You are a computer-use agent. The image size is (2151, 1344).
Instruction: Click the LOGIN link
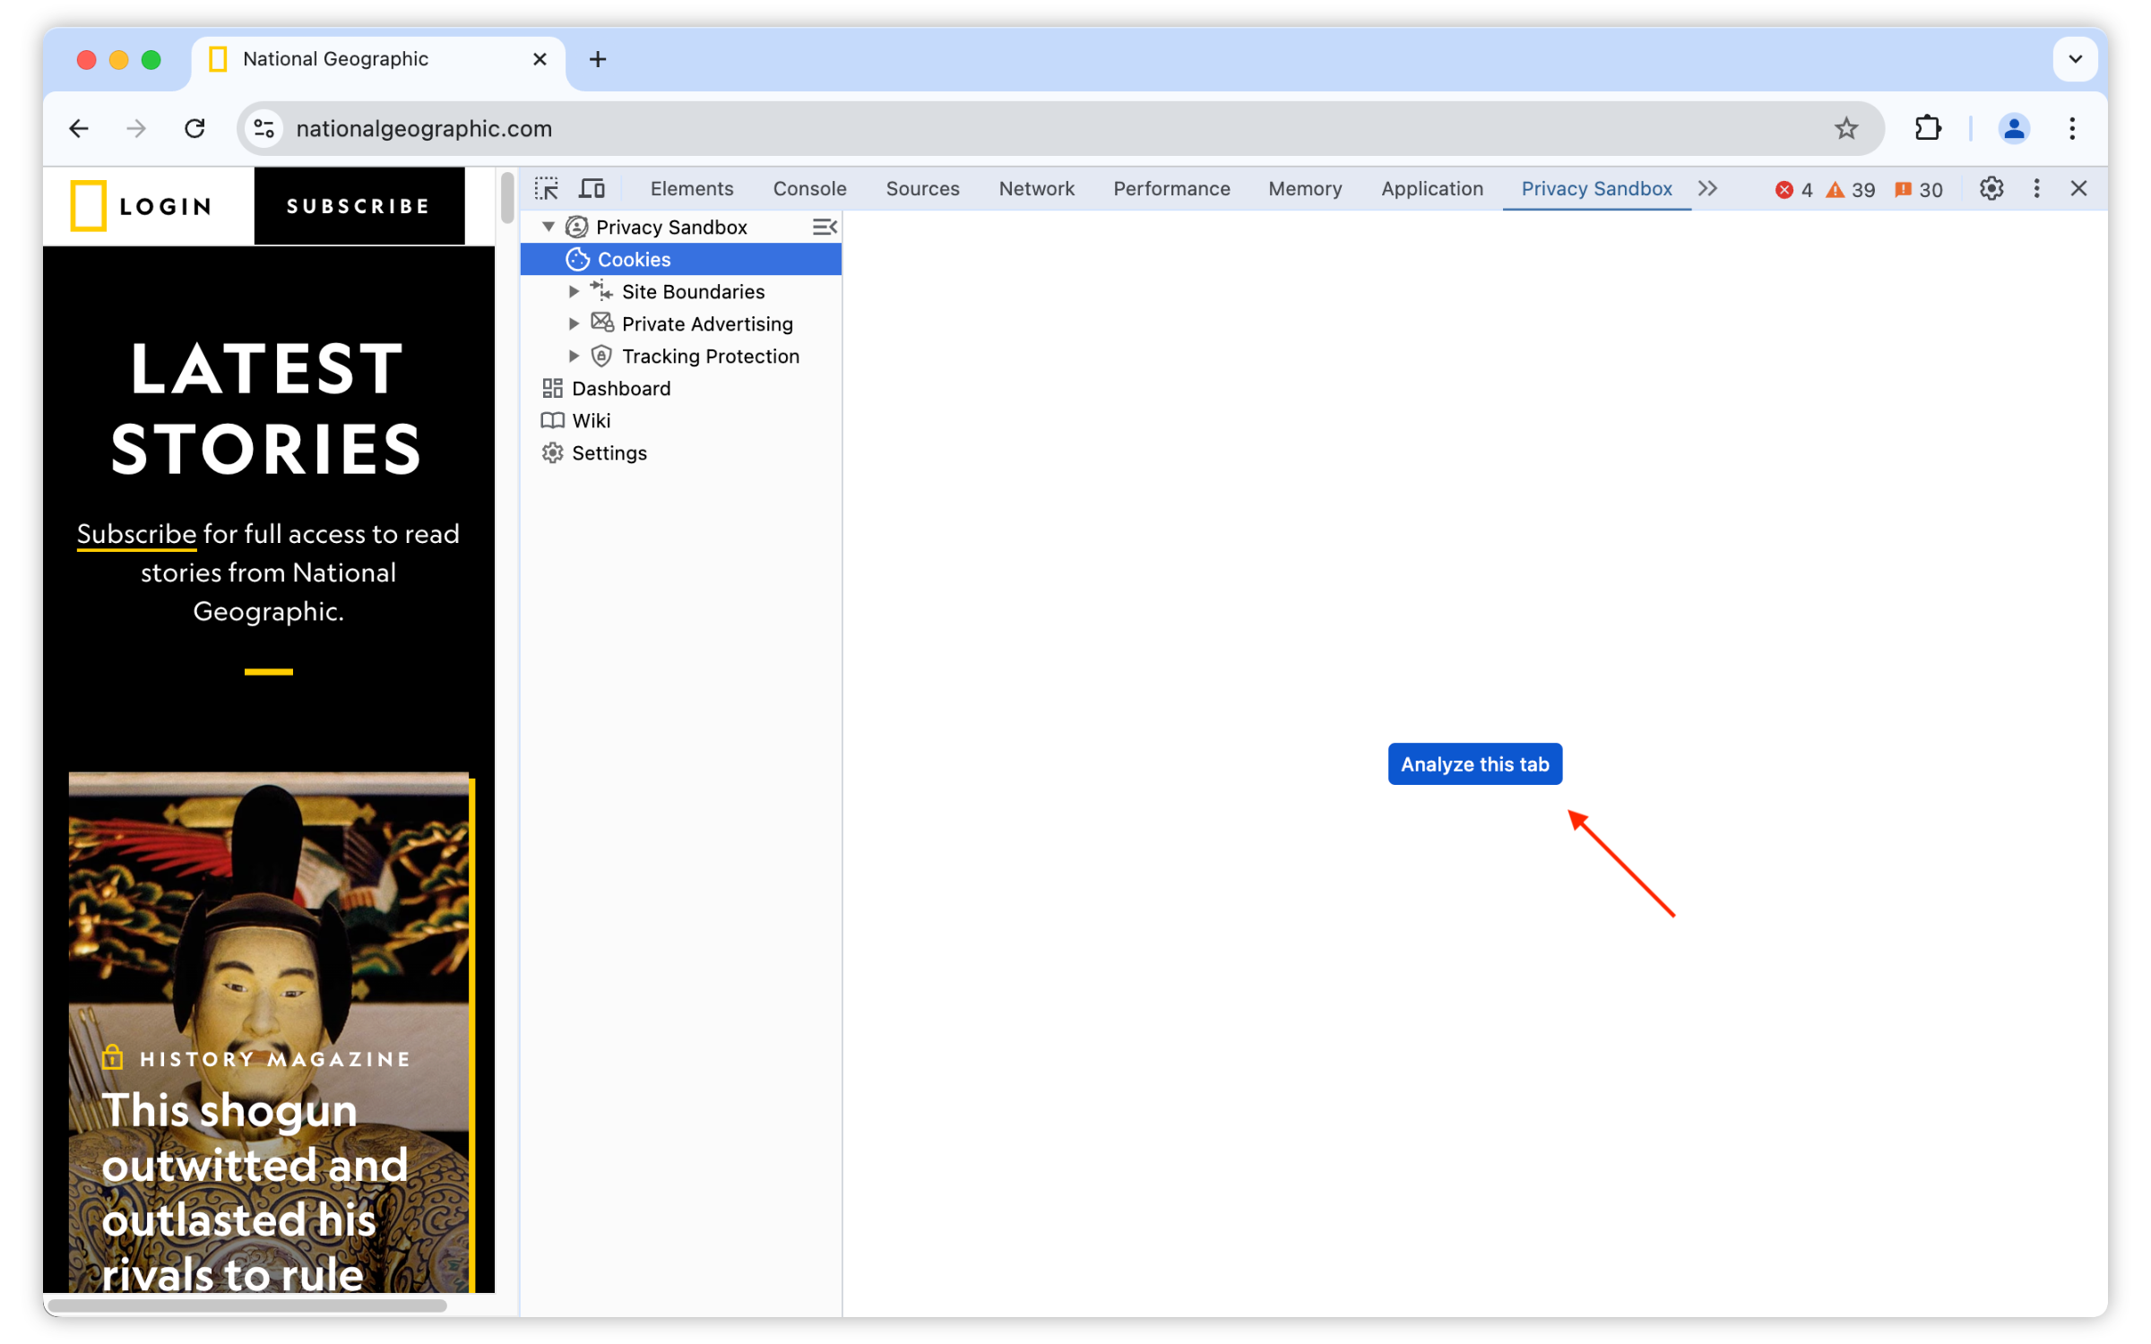[167, 206]
